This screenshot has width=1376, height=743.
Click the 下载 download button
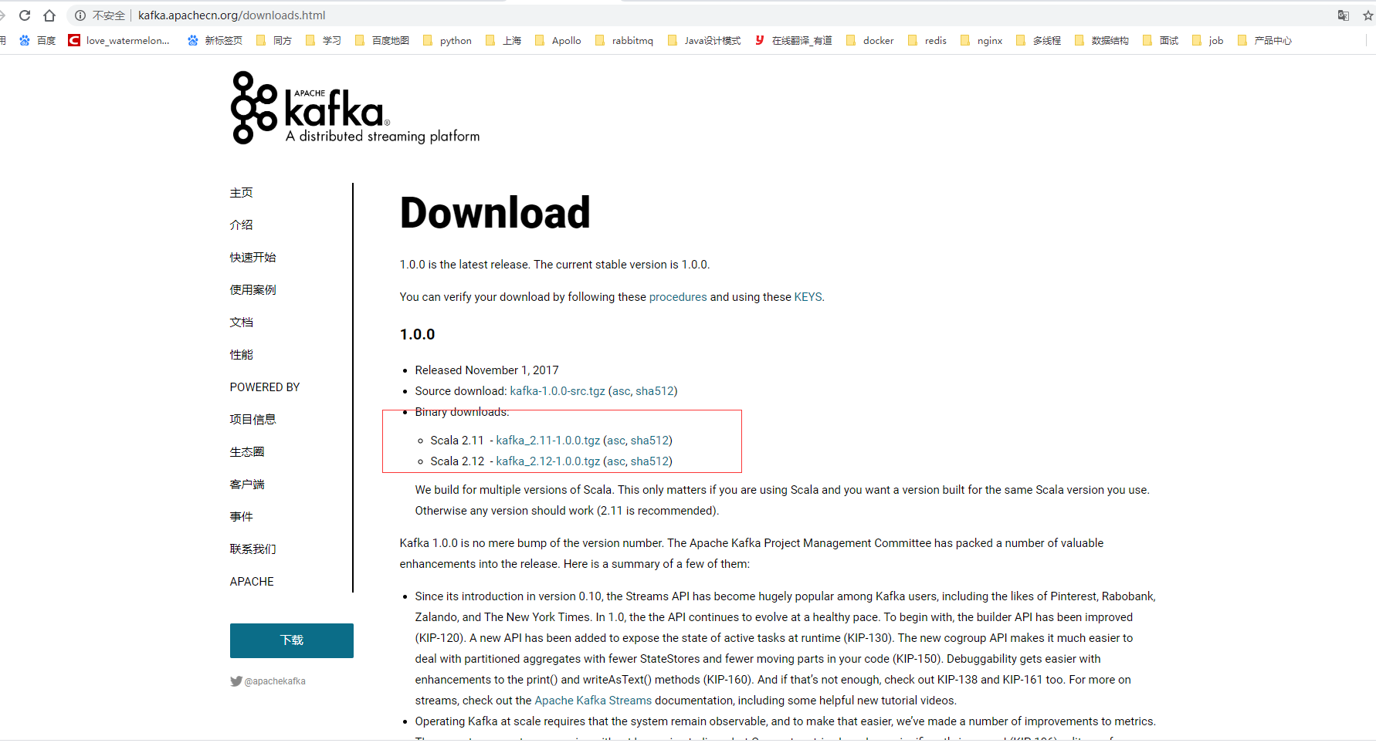[291, 640]
